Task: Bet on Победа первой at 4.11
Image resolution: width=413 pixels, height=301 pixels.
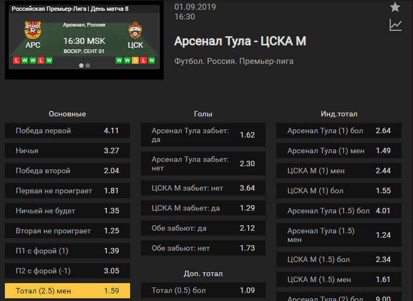Action: click(x=67, y=130)
